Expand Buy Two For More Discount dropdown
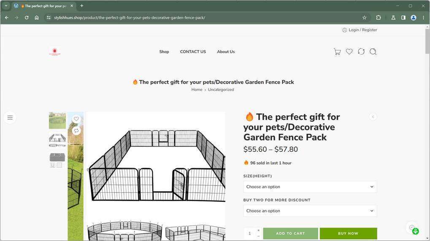This screenshot has width=430, height=241. coord(310,211)
